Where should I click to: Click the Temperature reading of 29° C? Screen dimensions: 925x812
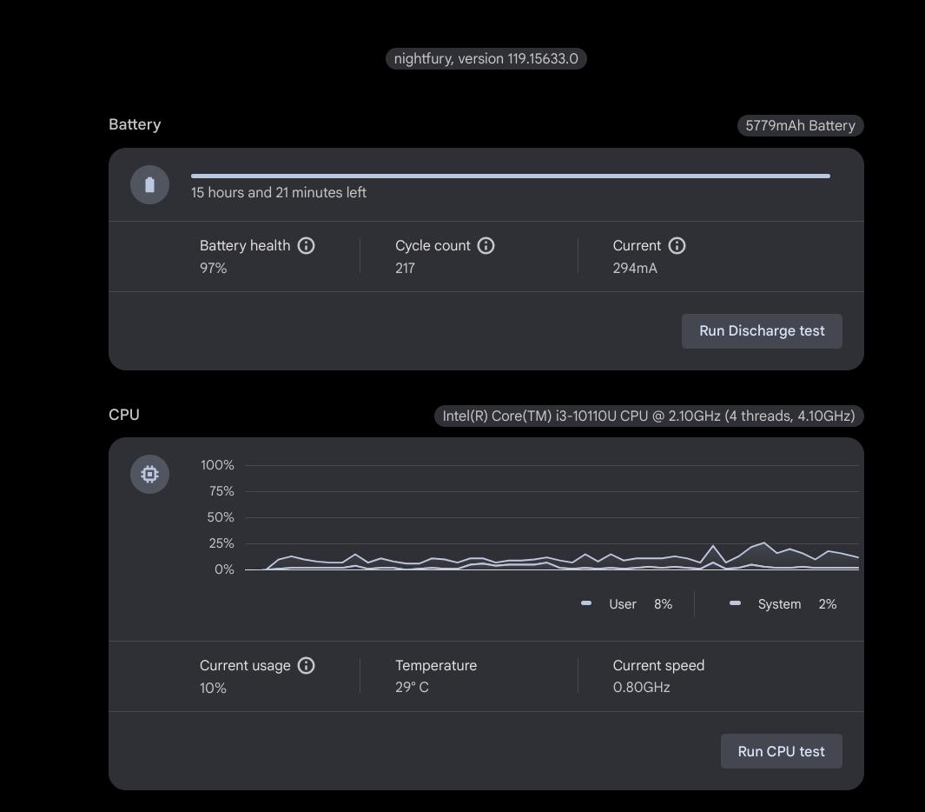[412, 688]
